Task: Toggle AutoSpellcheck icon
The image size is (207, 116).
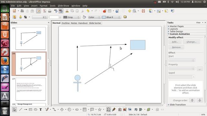Action: pyautogui.click(x=61, y=11)
